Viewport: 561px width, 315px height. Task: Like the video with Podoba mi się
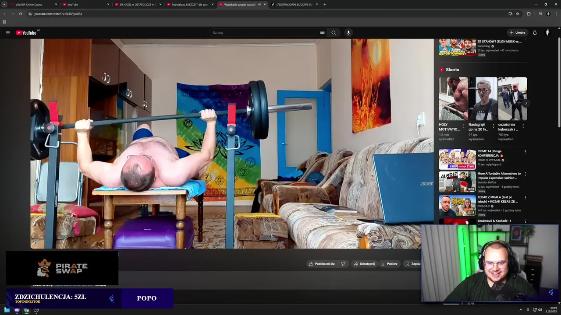tap(322, 264)
